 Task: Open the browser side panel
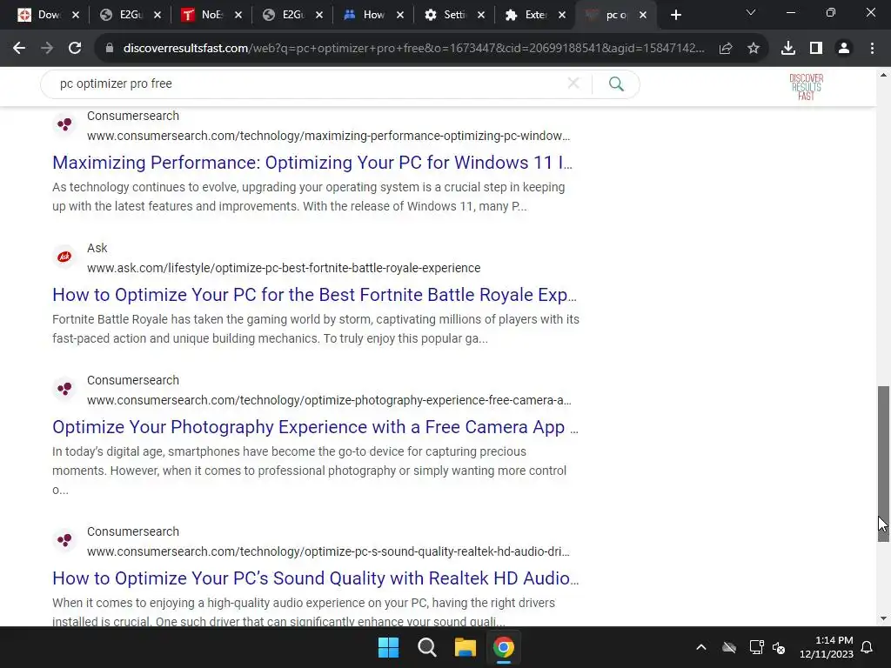[x=816, y=49]
